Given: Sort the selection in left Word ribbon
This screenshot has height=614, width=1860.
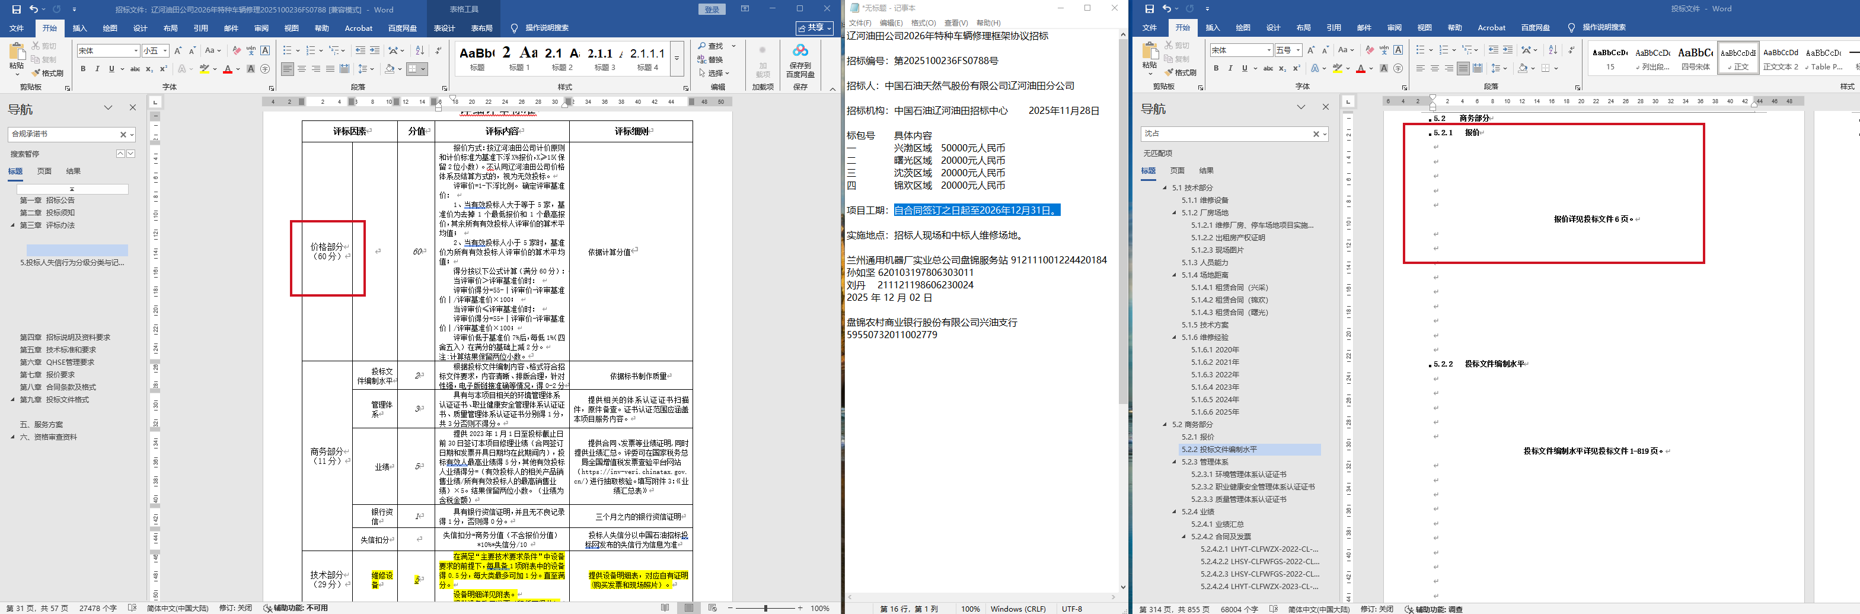Looking at the screenshot, I should pos(420,50).
